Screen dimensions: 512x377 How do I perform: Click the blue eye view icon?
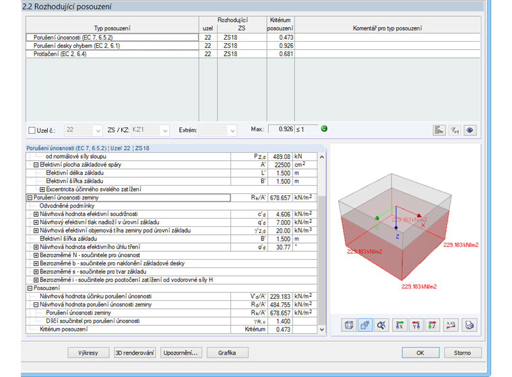coord(470,130)
